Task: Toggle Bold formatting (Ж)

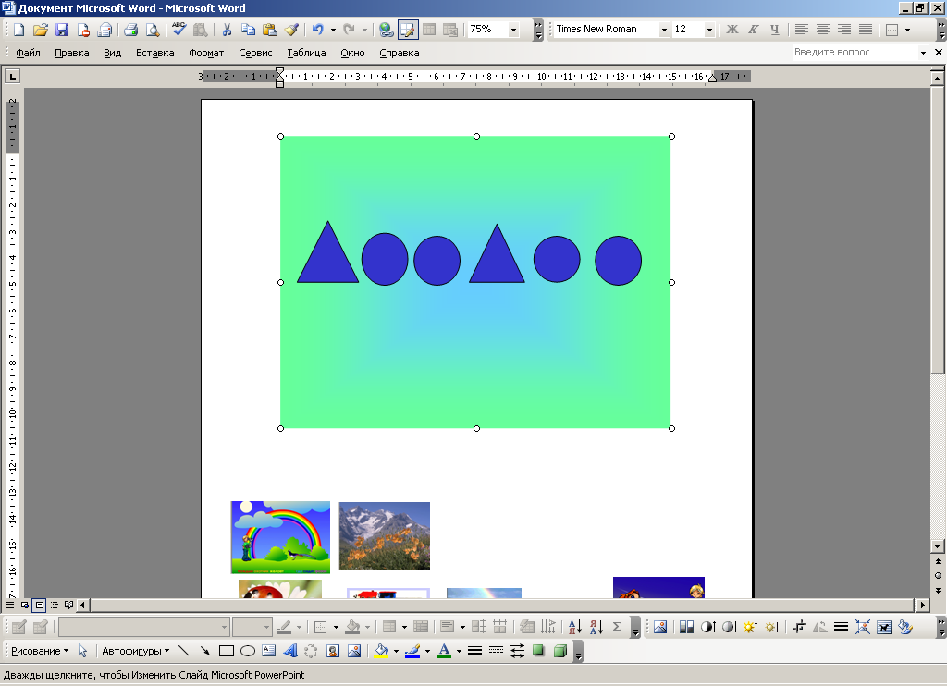Action: pyautogui.click(x=732, y=30)
